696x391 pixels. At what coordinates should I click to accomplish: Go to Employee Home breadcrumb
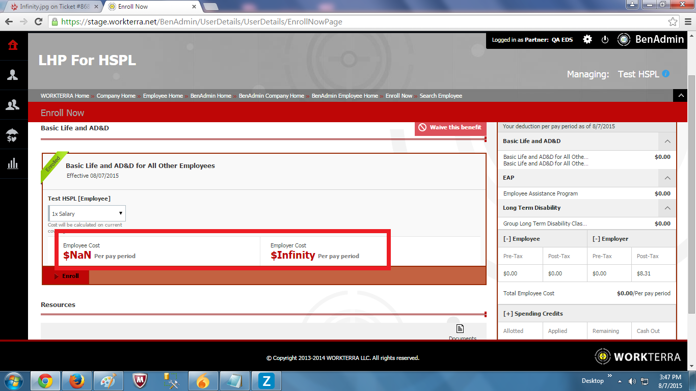(163, 96)
